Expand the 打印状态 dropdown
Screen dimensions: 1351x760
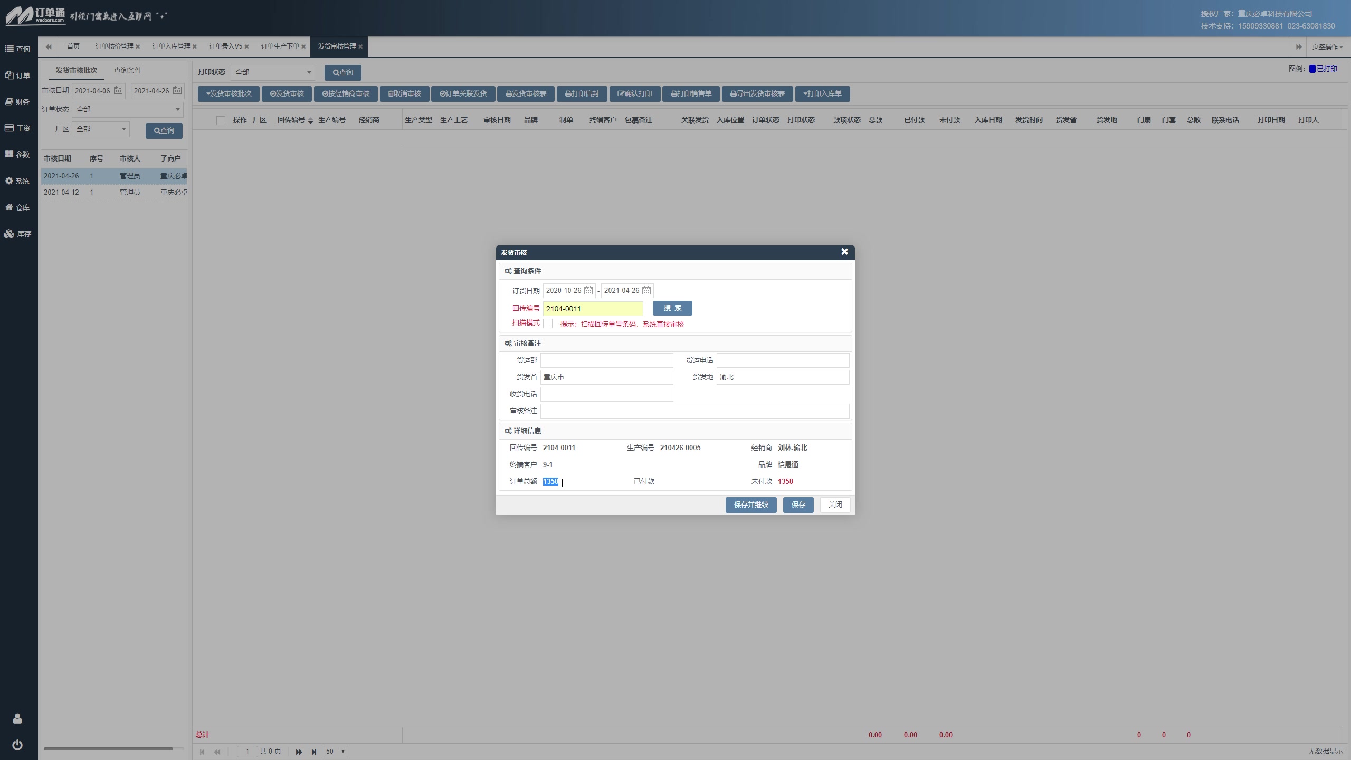point(272,72)
